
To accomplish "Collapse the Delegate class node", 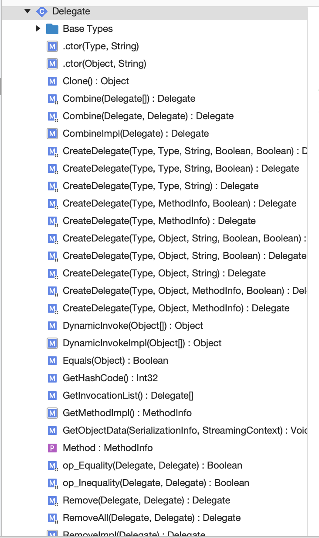I will point(28,11).
